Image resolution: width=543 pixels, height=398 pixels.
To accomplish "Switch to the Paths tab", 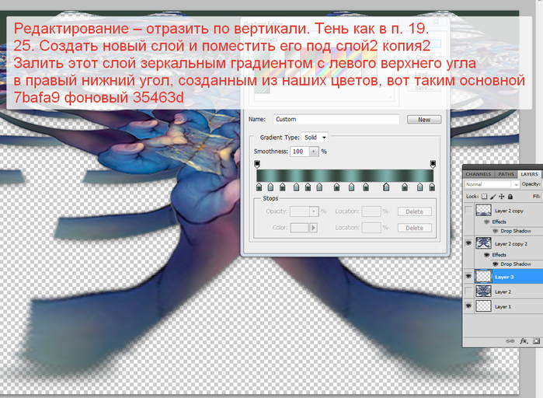I will click(x=506, y=174).
